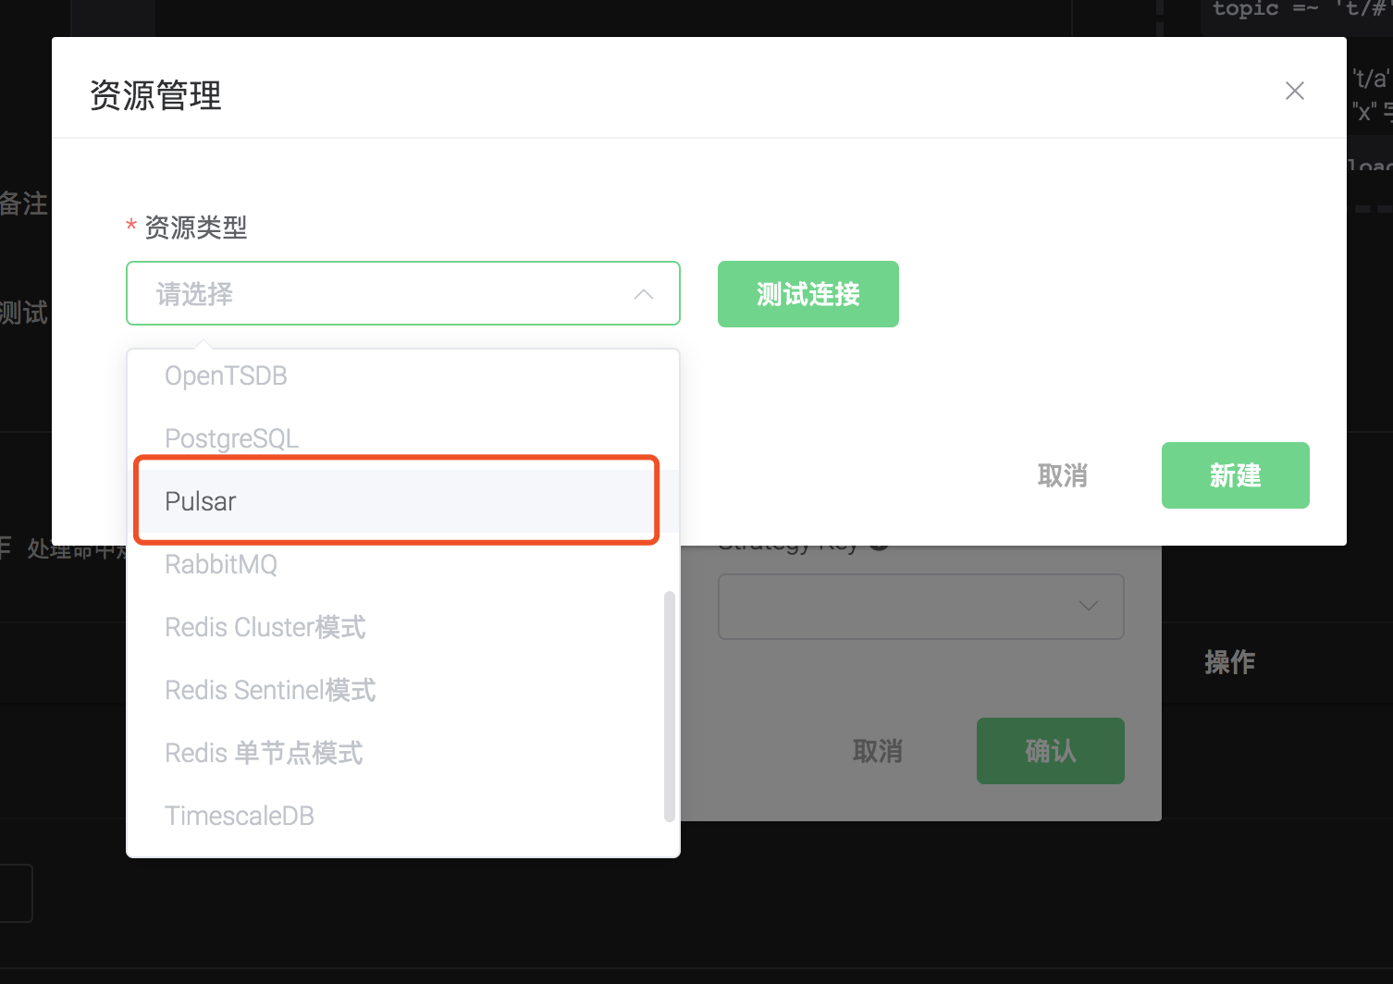The height and width of the screenshot is (984, 1393).
Task: Close the 资源管理 dialog with the X icon
Action: (1294, 91)
